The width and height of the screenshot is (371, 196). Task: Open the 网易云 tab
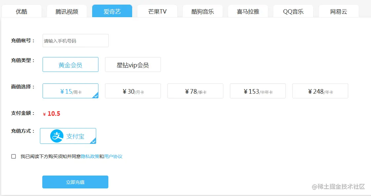[x=339, y=11]
